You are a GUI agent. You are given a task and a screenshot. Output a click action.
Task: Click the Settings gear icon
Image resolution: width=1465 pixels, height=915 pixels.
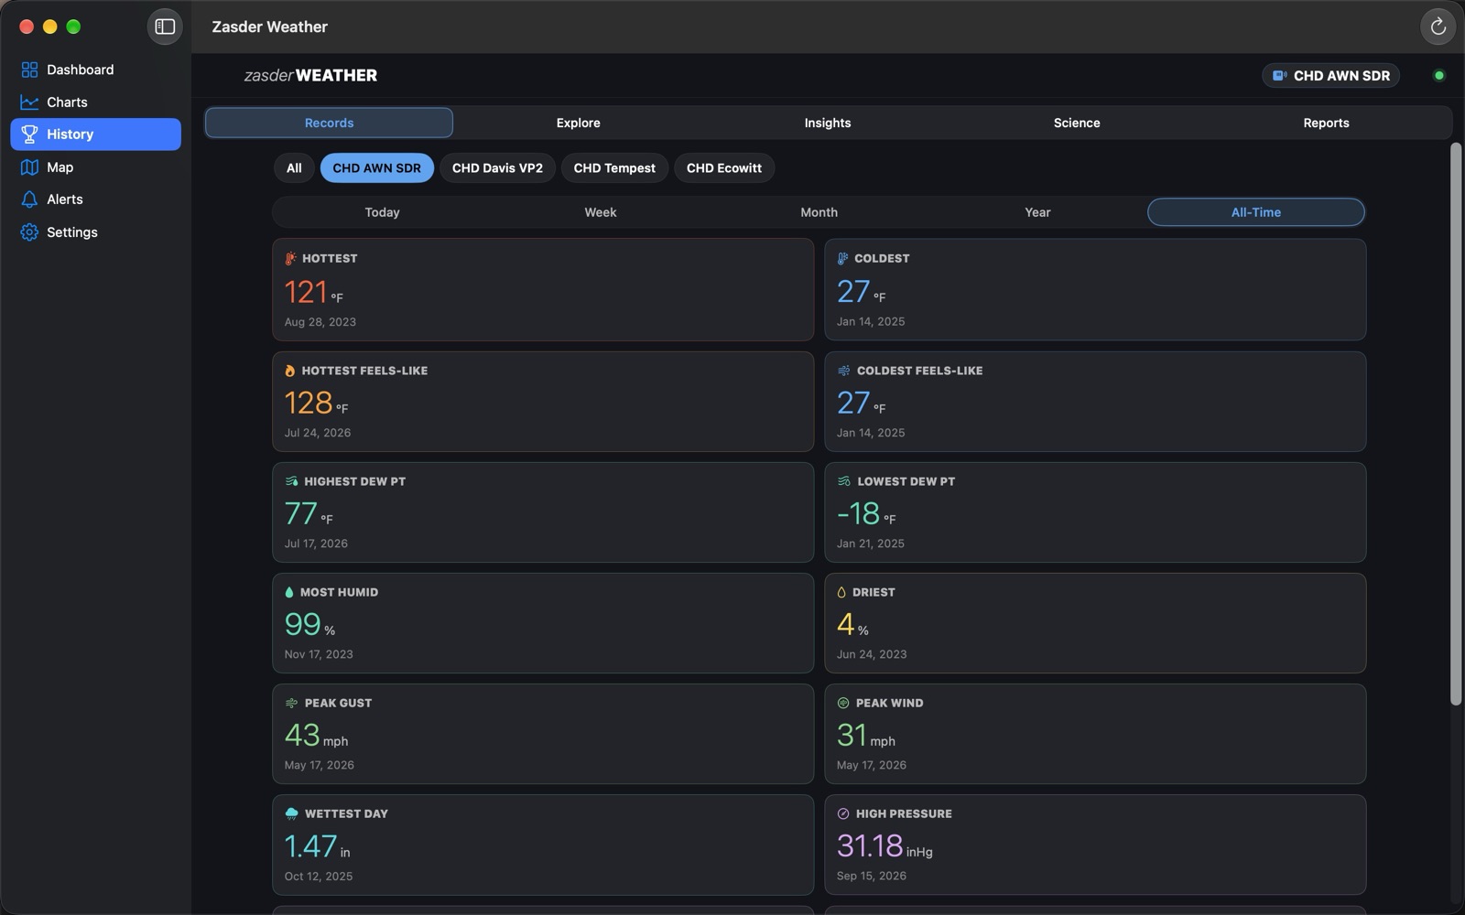pos(29,232)
